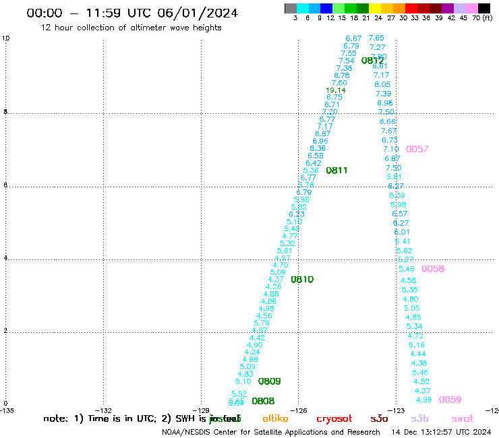Click the wave height value 4.26
Viewport: 499px width, 438px height.
[273, 286]
